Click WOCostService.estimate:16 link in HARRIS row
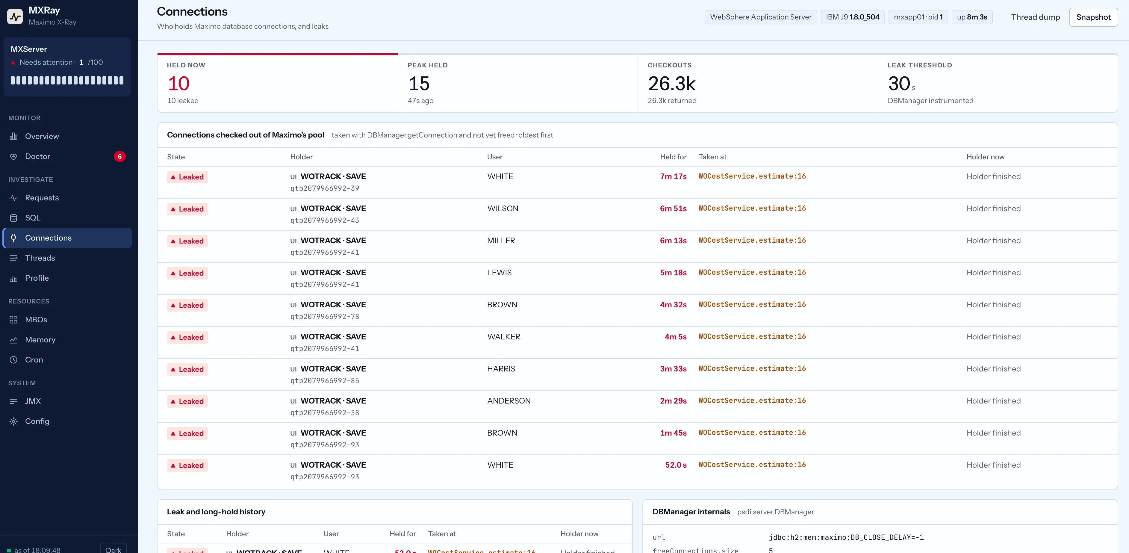This screenshot has height=553, width=1129. click(x=752, y=368)
